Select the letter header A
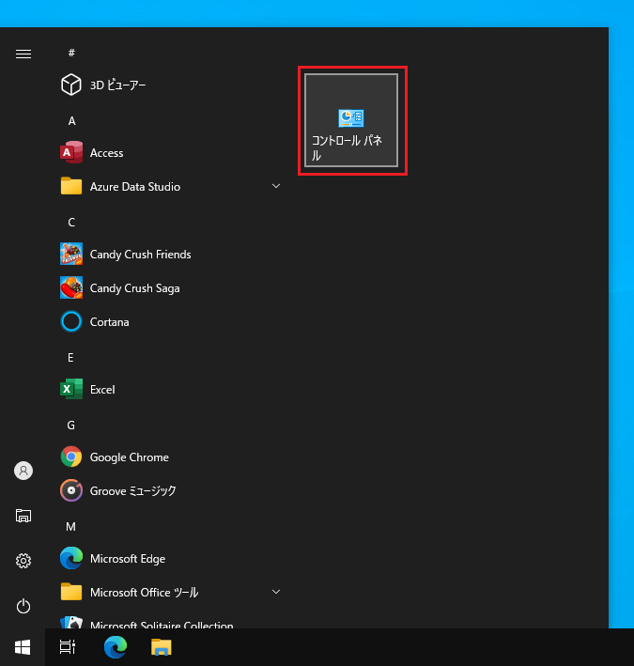Screen dimensions: 634x666 point(71,121)
